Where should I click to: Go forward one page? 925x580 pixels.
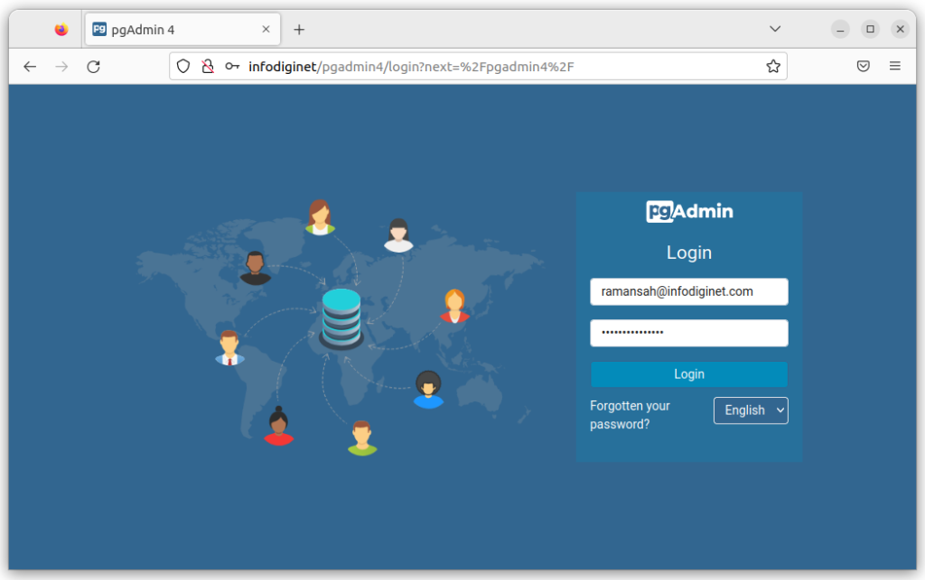pos(61,67)
